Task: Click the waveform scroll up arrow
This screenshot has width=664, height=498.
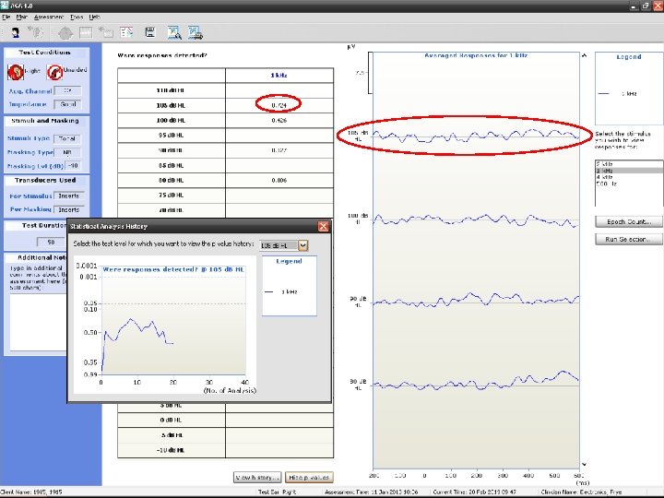Action: click(585, 55)
